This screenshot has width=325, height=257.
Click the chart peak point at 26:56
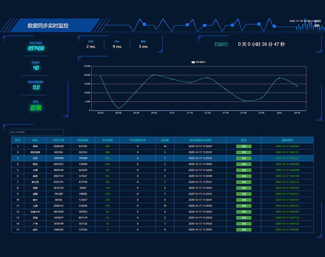pos(154,75)
